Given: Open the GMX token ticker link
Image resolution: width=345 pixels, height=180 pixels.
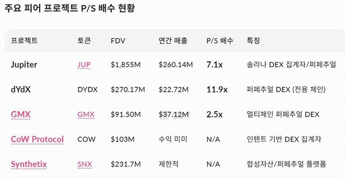Looking at the screenshot, I should pos(86,114).
